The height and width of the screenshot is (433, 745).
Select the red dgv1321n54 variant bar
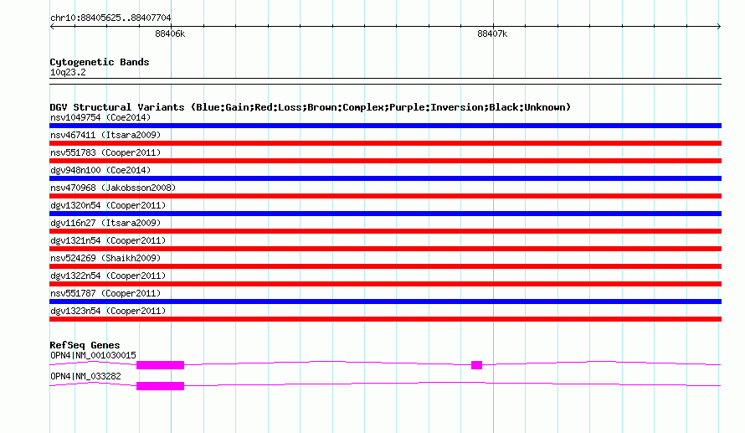coord(385,249)
